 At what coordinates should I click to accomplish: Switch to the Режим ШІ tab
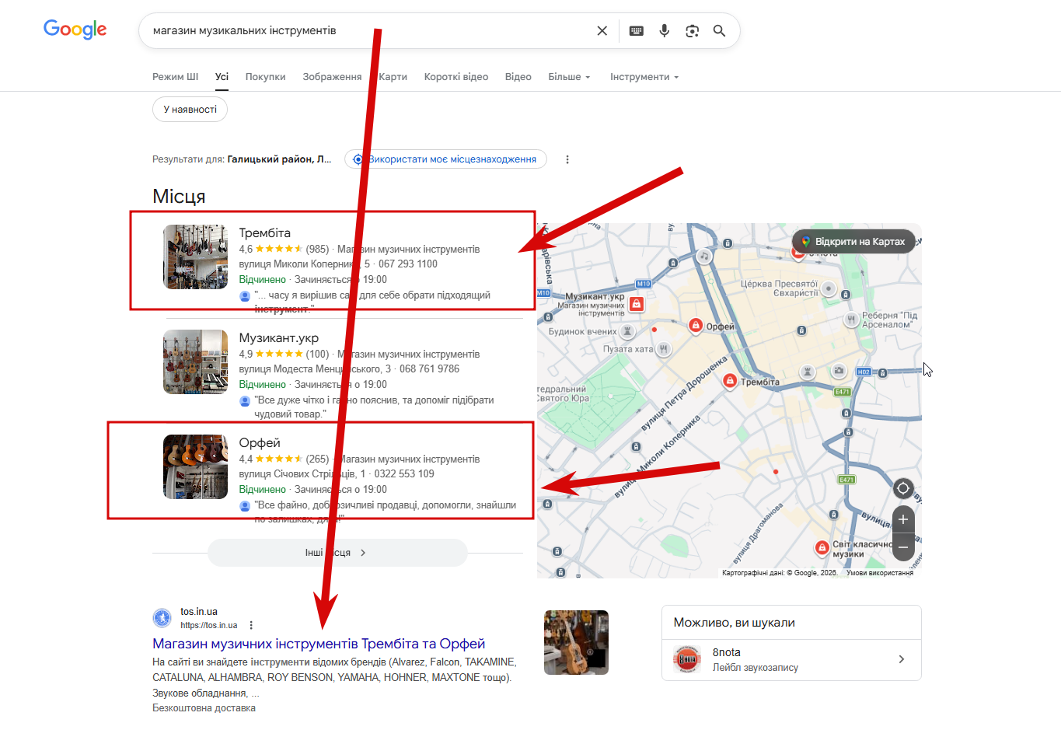pos(175,77)
